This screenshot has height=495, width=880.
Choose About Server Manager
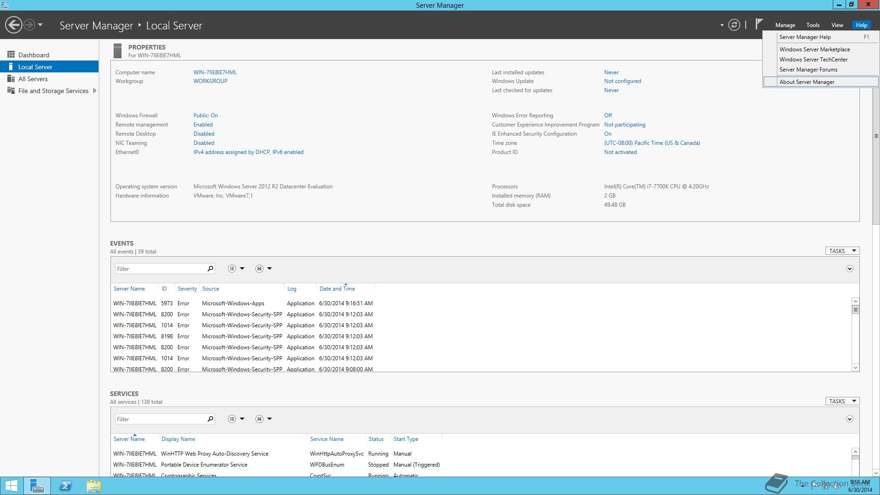[820, 82]
